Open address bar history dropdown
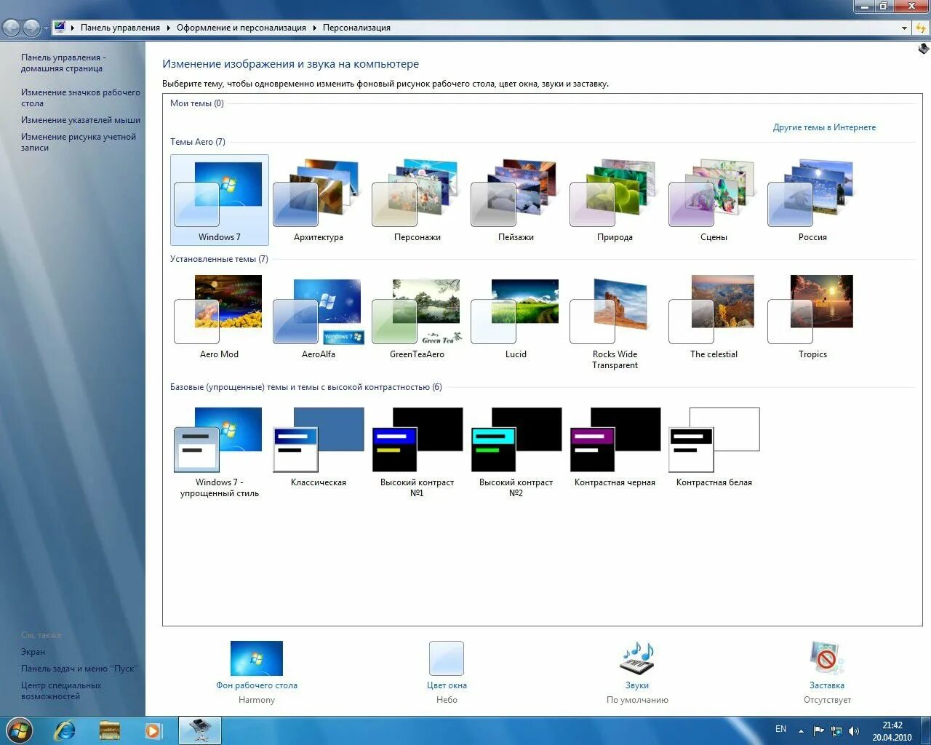931x745 pixels. 904,28
